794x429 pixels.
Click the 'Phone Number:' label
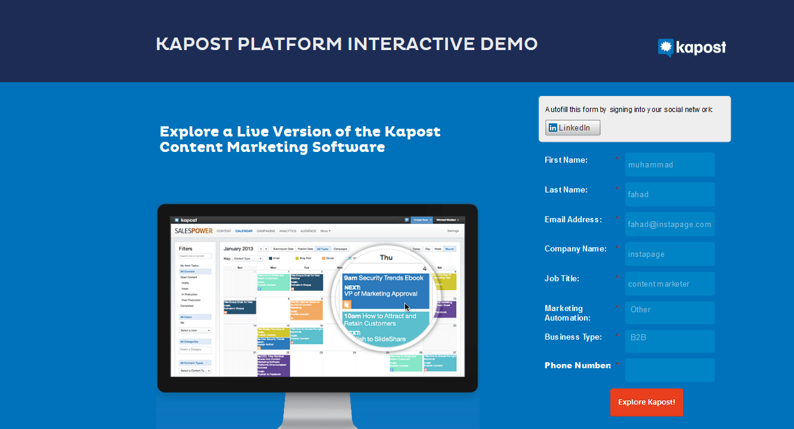pyautogui.click(x=577, y=365)
